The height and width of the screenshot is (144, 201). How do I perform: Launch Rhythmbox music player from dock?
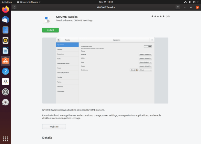[5, 40]
